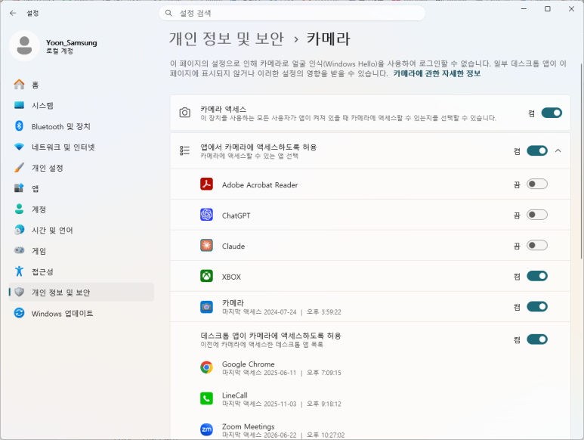Open the Yoon_Samsung profile avatar
Screen dimensions: 584x440
24,45
